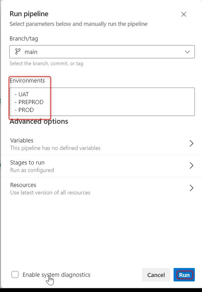Screen dimensions: 202x292
Task: Open the Resources section
Action: click(102, 188)
